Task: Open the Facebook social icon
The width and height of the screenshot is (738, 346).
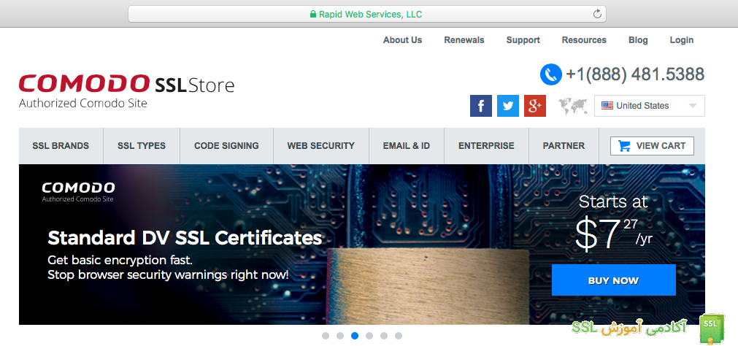Action: click(x=481, y=106)
